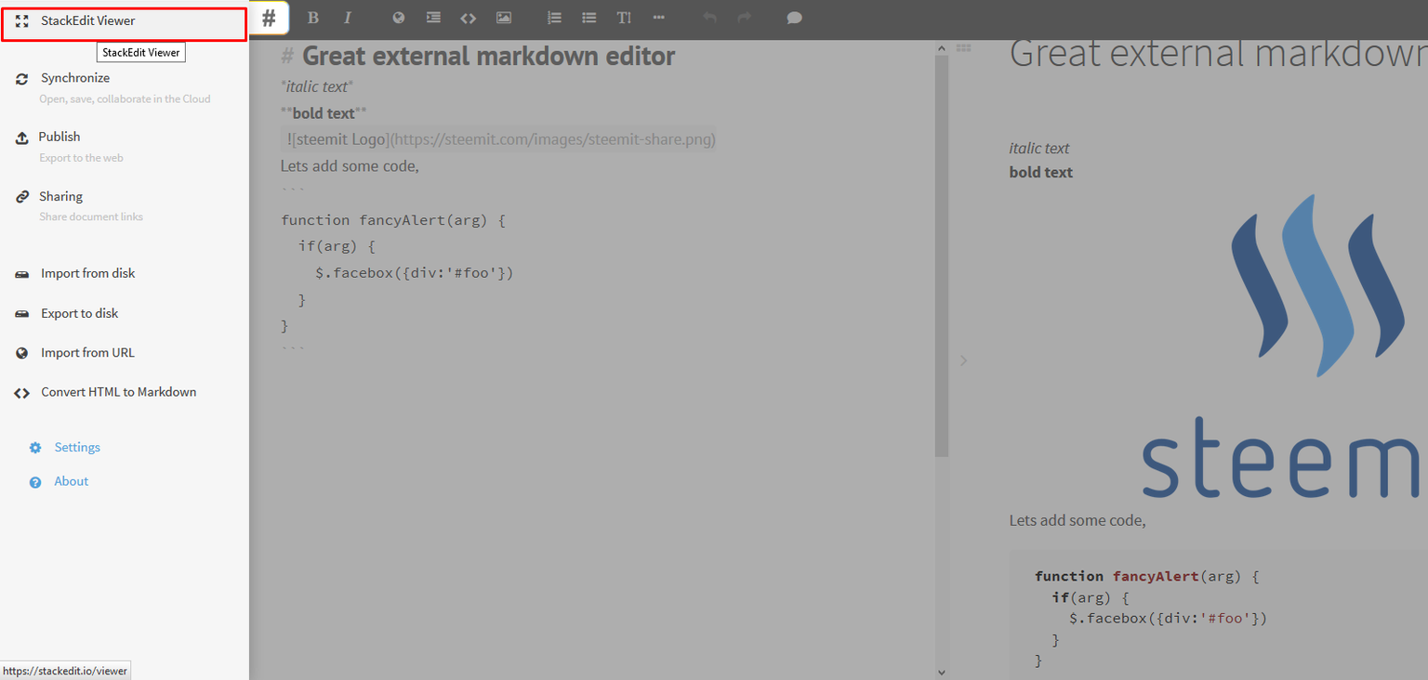The image size is (1428, 680).
Task: Create a bulleted list from the toolbar
Action: [x=589, y=18]
